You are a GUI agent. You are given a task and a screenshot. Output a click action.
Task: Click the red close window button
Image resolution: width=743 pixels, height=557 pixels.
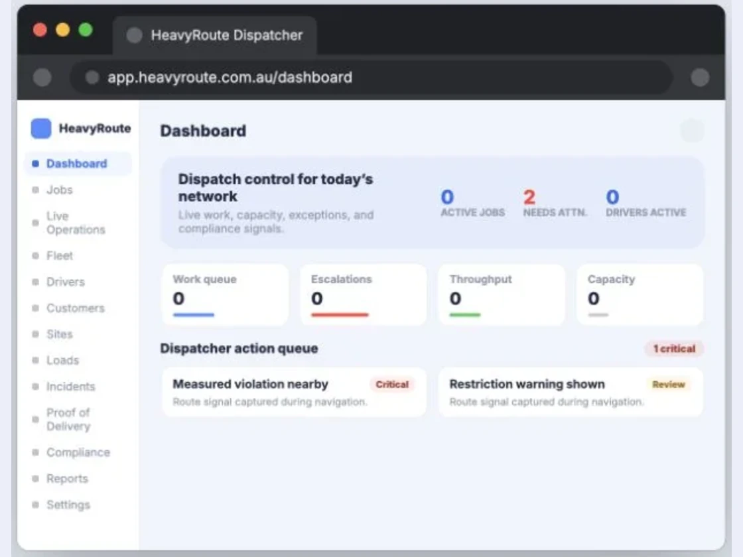point(40,30)
